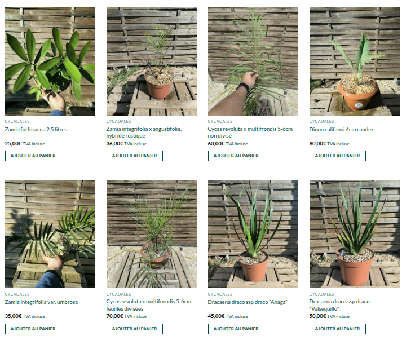View Dioon califanoi potted plant photo

pyautogui.click(x=354, y=61)
